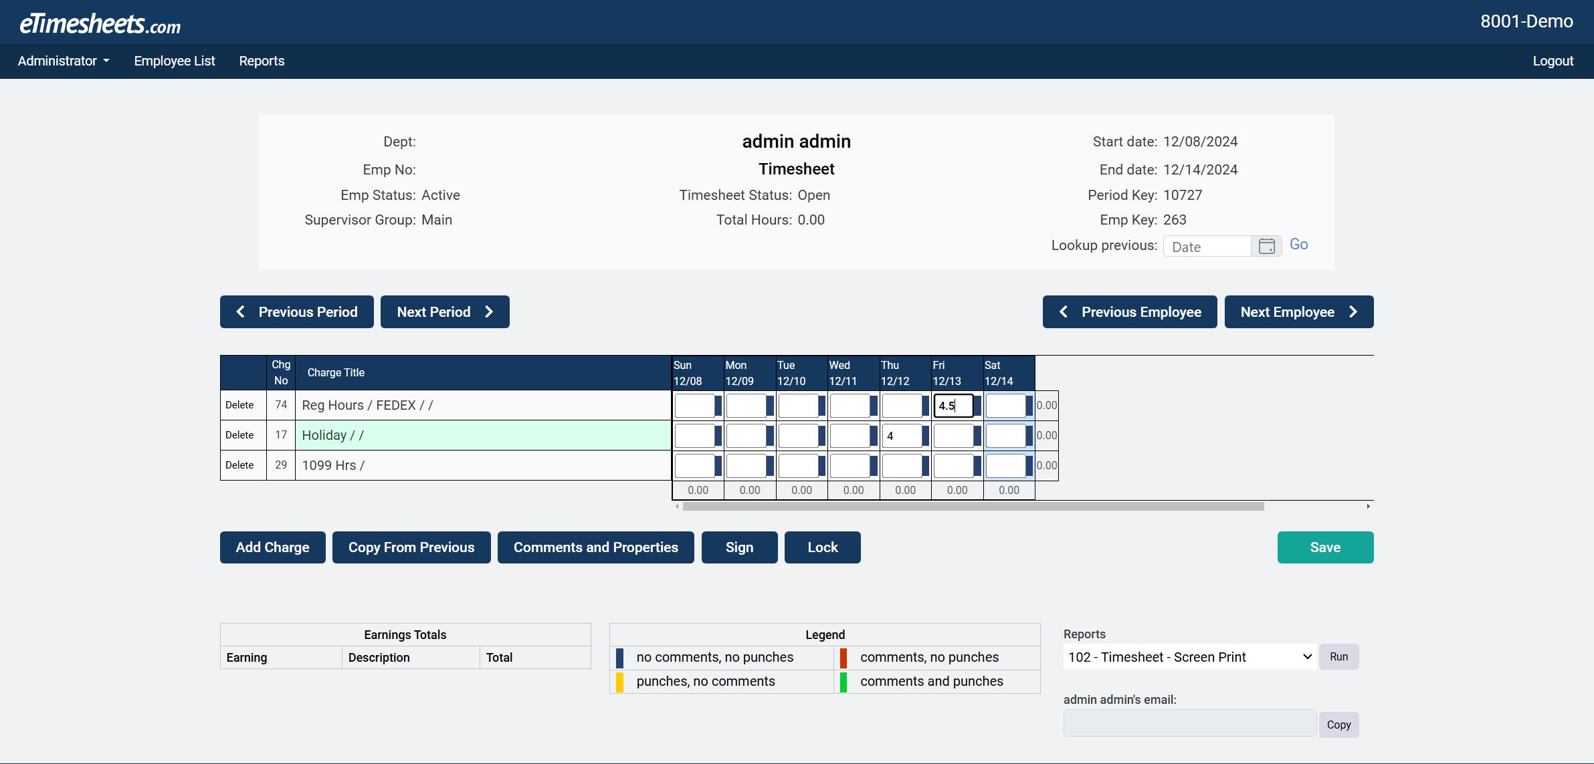Click the Thursday Holiday hours input showing 4
Screen dimensions: 1594x764
pos(902,435)
